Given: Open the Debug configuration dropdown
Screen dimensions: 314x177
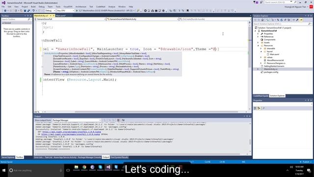Looking at the screenshot, I should coord(50,11).
